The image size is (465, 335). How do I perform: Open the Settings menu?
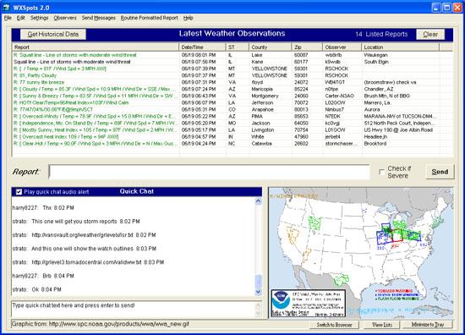click(x=39, y=18)
